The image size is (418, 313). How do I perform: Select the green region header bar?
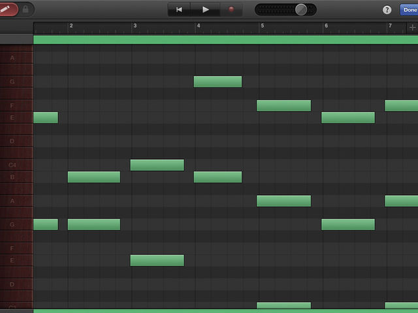(225, 40)
